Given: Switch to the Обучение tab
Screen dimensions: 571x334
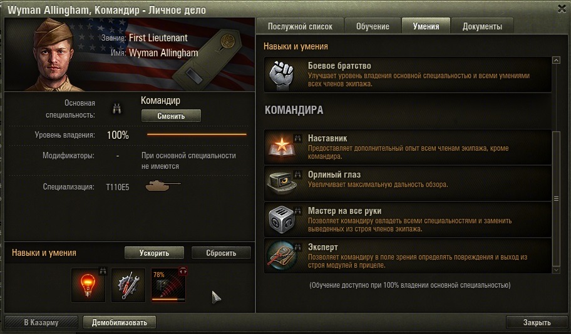Looking at the screenshot, I should click(373, 26).
